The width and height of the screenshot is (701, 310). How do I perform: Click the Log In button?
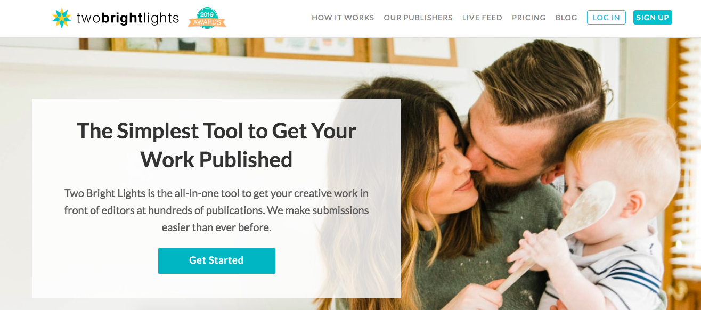[x=606, y=18]
